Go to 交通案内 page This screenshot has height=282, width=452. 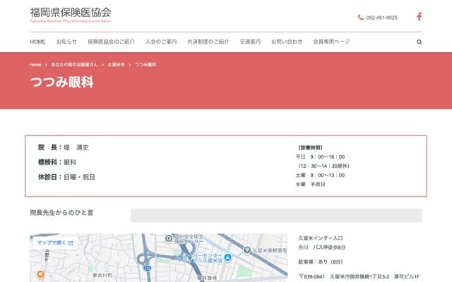click(x=250, y=42)
